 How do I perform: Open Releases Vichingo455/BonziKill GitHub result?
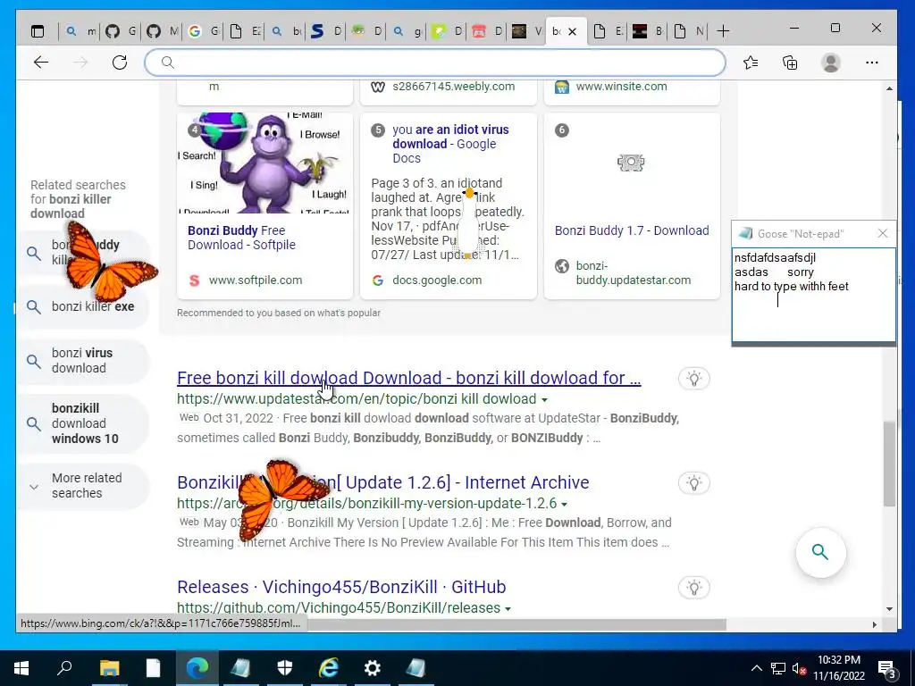click(x=341, y=587)
